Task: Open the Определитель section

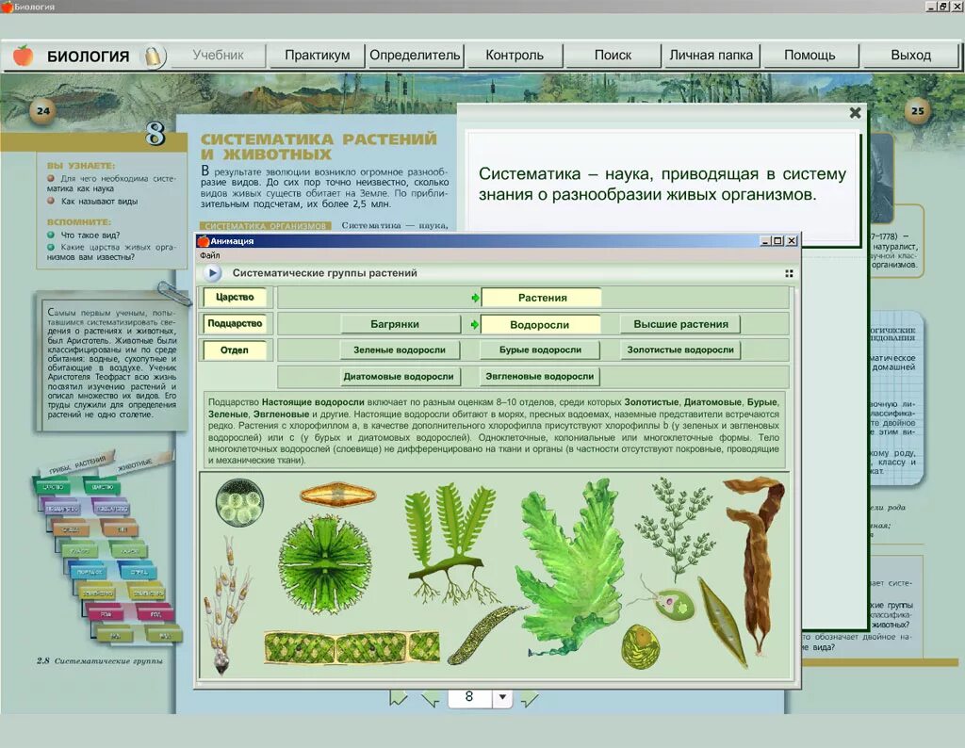Action: click(x=415, y=56)
